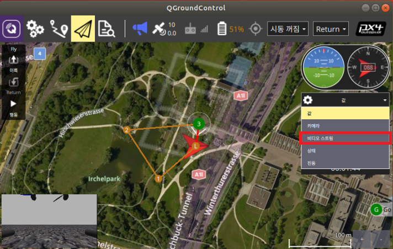Click the orange L landing marker
This screenshot has width=393, height=249.
(x=195, y=146)
